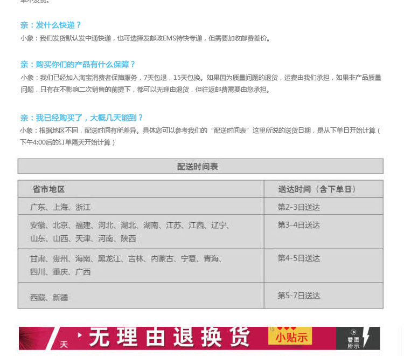Click the play icon above 看图所示
Image resolution: width=404 pixels, height=356 pixels.
[x=353, y=332]
